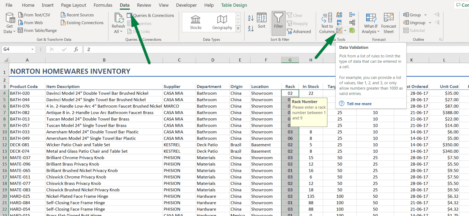Image resolution: width=469 pixels, height=216 pixels.
Task: Sort descending Z to A
Action: click(251, 29)
